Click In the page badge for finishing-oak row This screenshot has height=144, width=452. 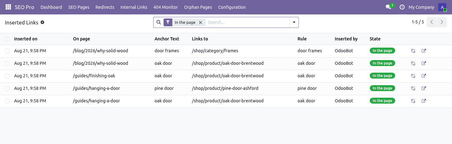tap(382, 76)
